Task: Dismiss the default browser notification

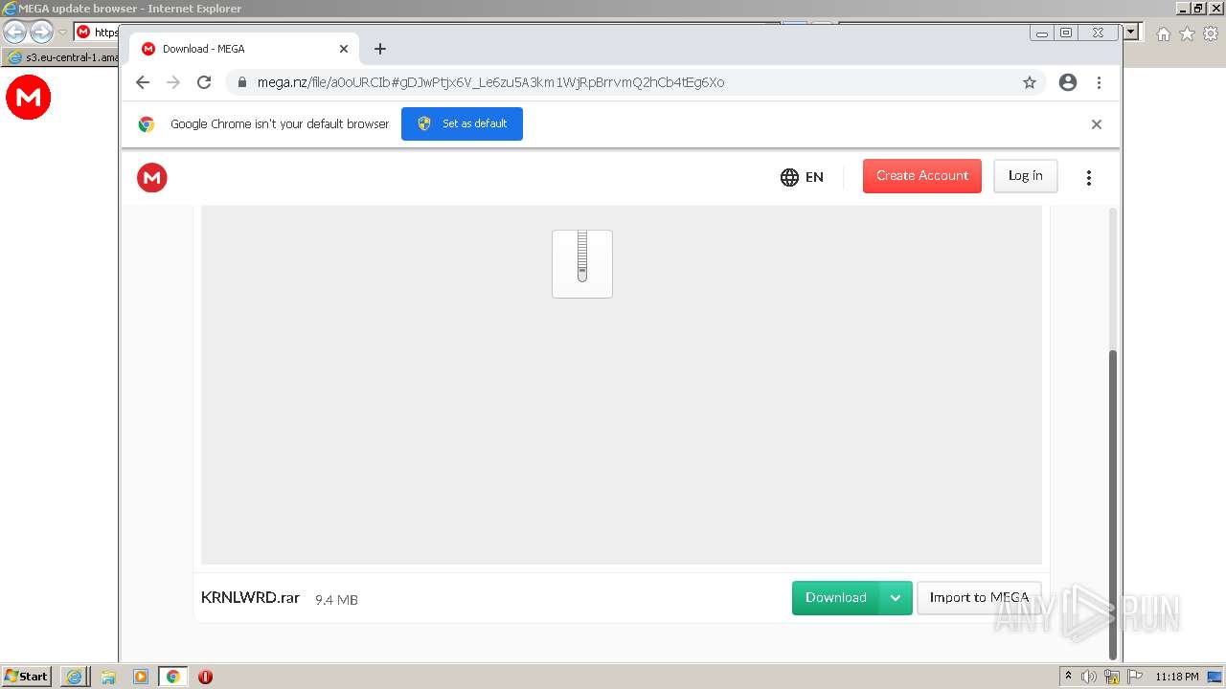Action: 1097,124
